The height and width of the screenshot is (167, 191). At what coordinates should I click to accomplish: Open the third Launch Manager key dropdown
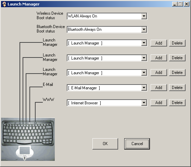point(144,73)
